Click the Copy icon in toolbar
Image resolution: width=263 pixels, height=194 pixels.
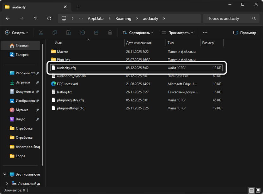(55, 33)
